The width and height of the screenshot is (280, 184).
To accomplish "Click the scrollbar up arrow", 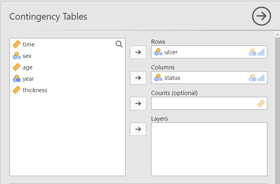I will (277, 34).
